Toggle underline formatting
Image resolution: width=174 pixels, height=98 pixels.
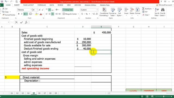(x=25, y=14)
